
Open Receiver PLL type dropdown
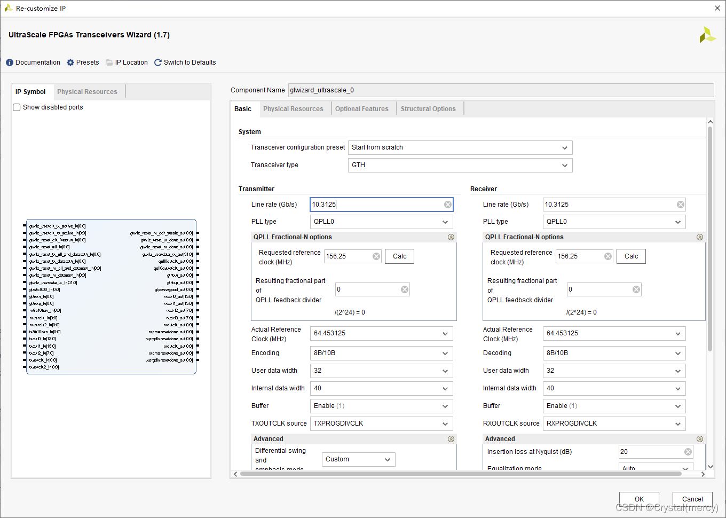tap(614, 222)
